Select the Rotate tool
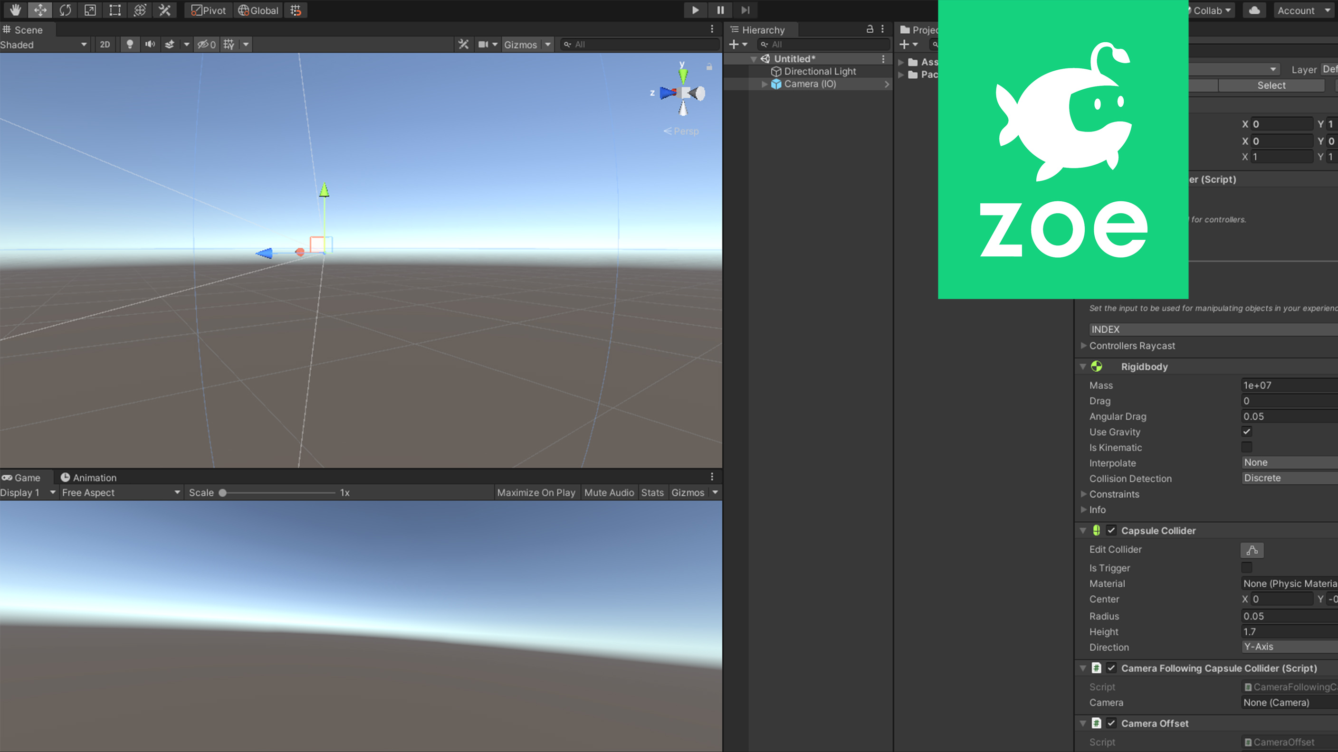 pyautogui.click(x=65, y=10)
